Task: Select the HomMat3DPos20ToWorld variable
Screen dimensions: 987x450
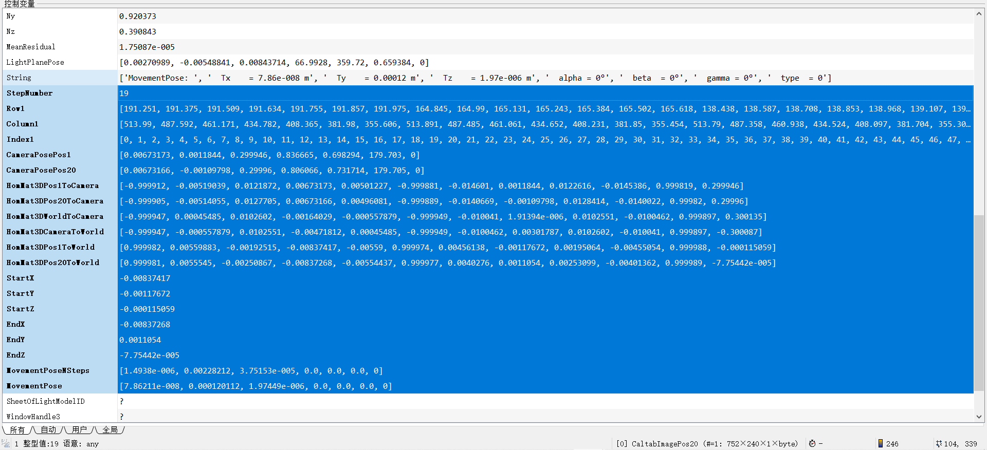Action: (53, 262)
